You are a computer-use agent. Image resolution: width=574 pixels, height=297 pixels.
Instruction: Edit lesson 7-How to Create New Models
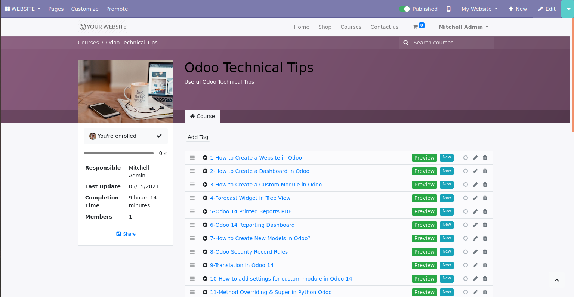(475, 238)
